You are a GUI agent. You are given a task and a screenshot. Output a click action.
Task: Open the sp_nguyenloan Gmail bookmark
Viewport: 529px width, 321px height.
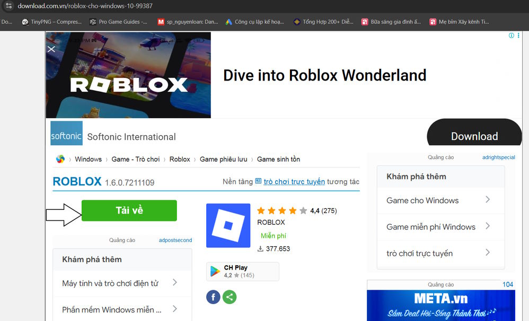coord(188,22)
